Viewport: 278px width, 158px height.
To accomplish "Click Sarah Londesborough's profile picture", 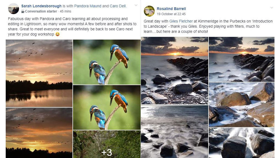I will click(x=14, y=9).
